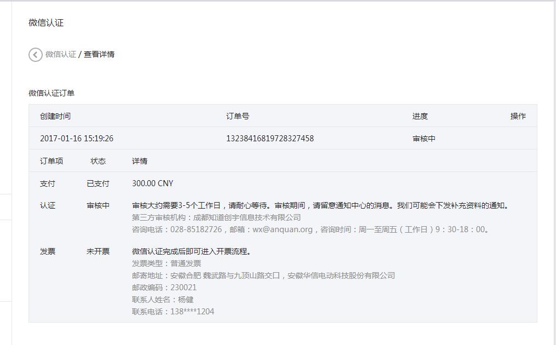
Task: Open the 微信认证 breadcrumb link
Action: pyautogui.click(x=61, y=54)
